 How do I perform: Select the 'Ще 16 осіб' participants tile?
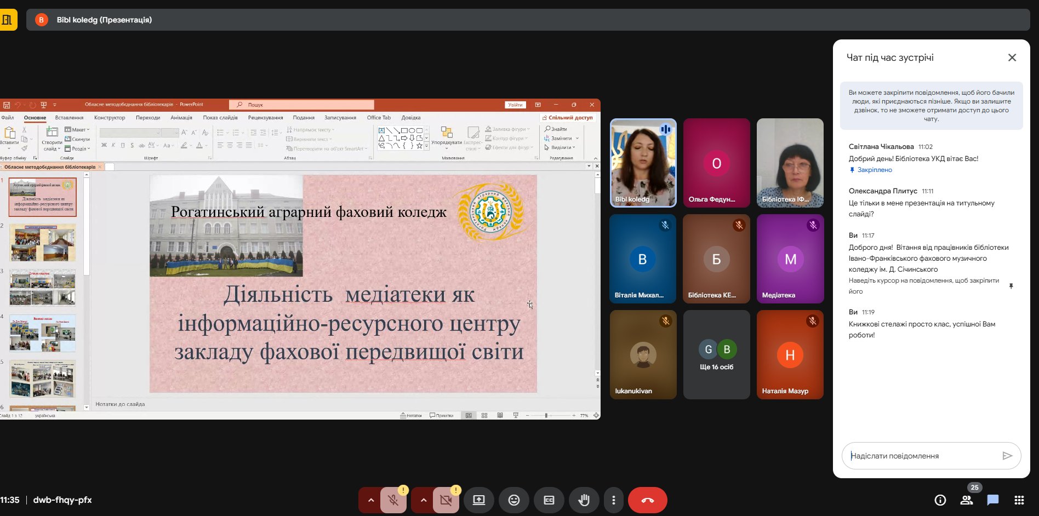[x=716, y=355]
